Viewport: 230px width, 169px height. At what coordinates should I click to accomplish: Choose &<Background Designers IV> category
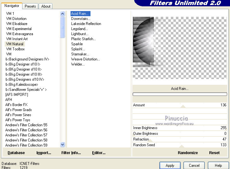coord(27,59)
